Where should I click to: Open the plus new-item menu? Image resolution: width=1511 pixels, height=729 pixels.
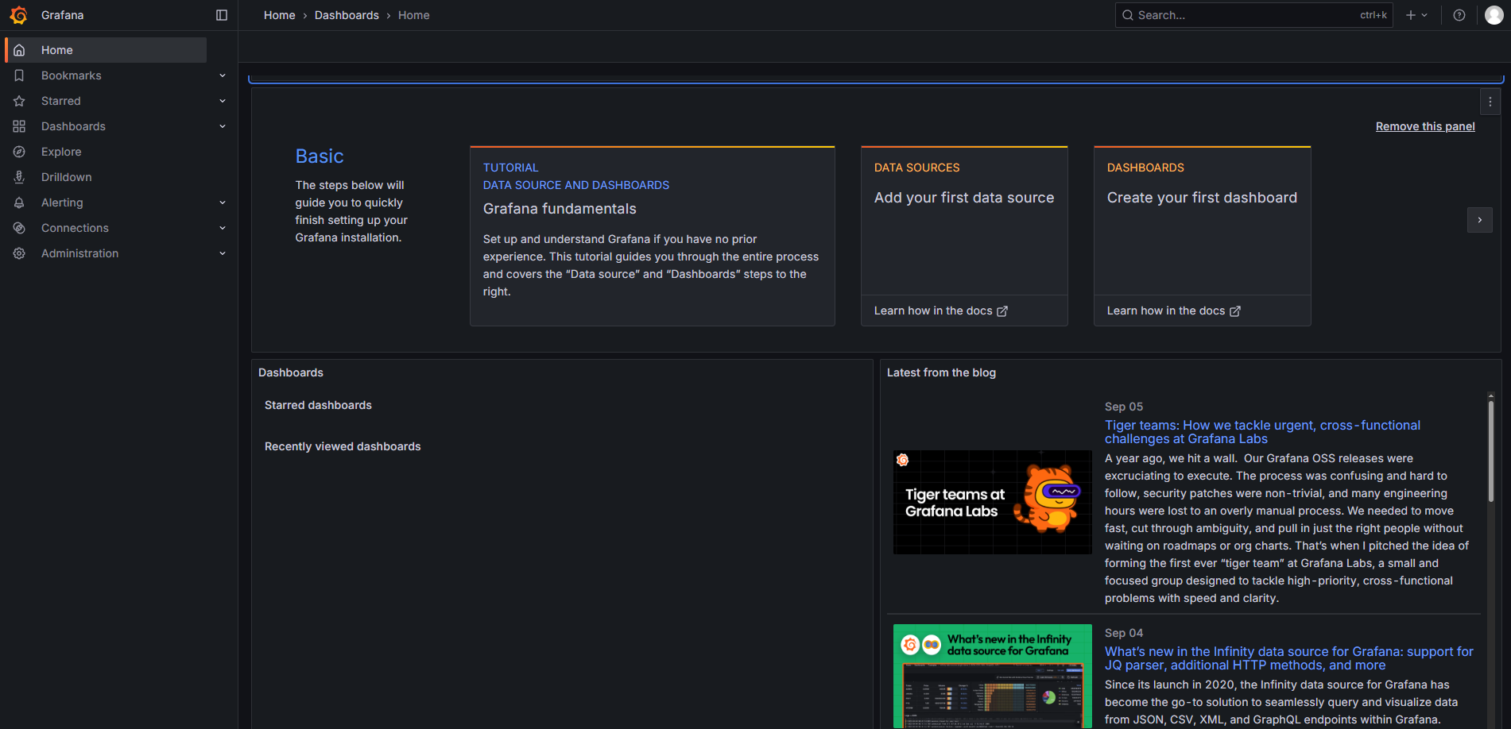[x=1416, y=15]
